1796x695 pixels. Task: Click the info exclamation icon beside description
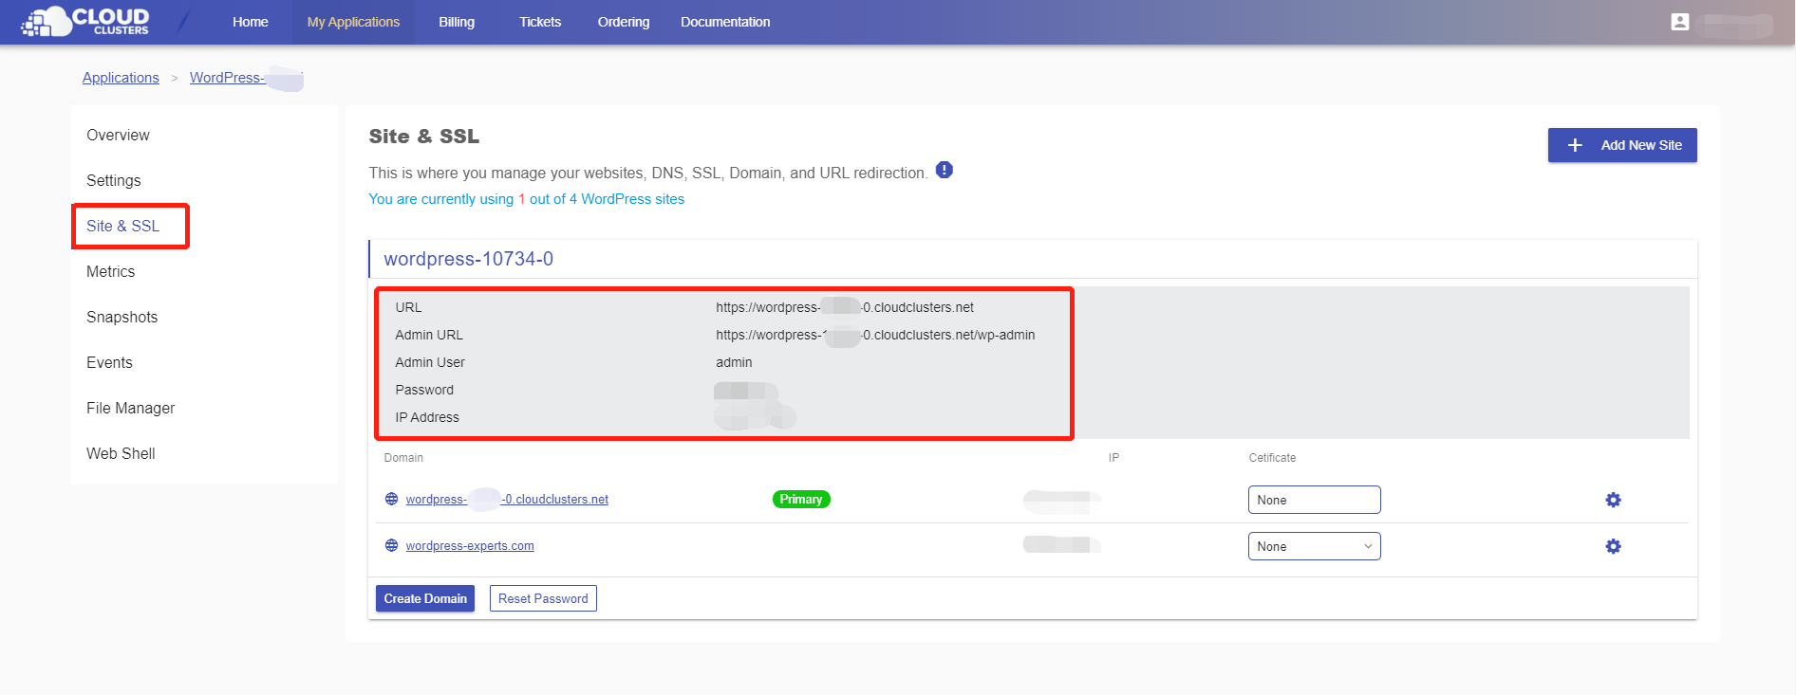point(944,170)
